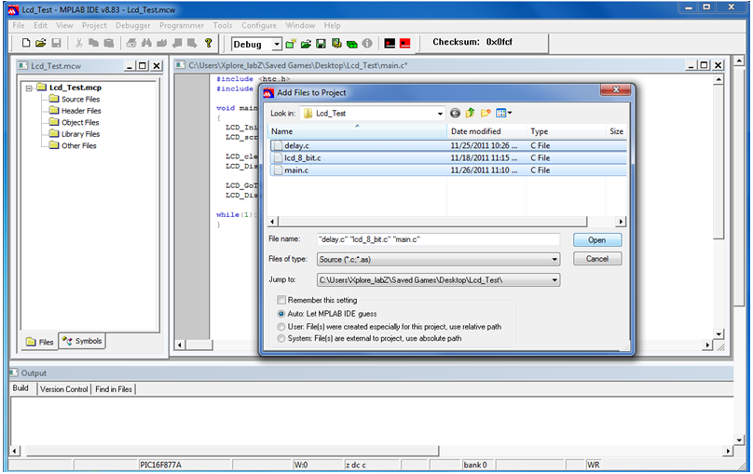This screenshot has height=474, width=753.
Task: Open the Configure menu
Action: pyautogui.click(x=259, y=25)
